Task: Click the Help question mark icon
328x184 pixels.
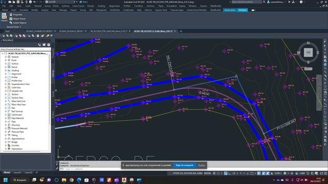Action: [301, 2]
